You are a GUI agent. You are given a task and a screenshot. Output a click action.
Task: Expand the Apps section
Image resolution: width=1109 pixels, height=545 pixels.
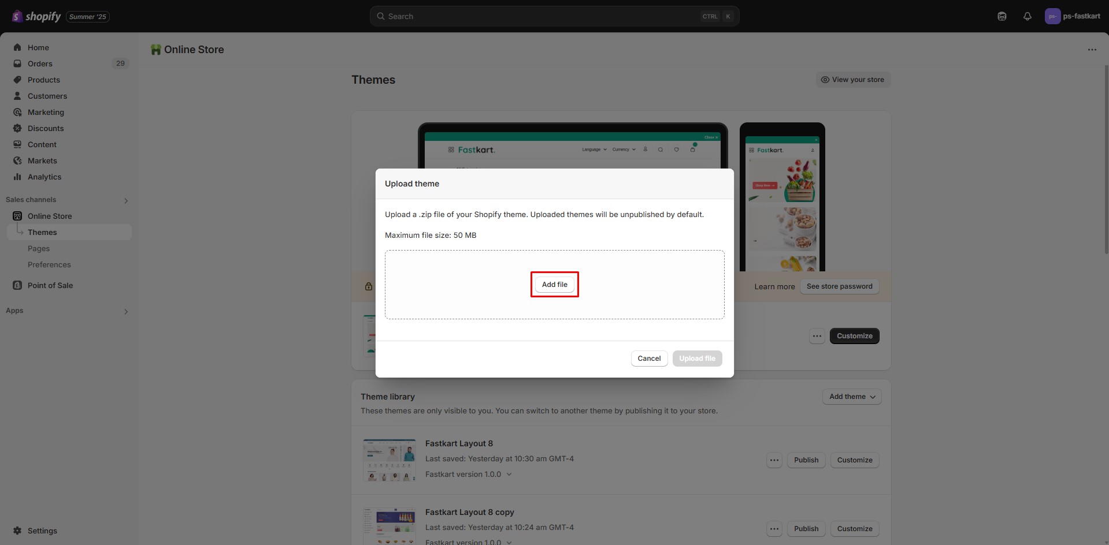126,312
